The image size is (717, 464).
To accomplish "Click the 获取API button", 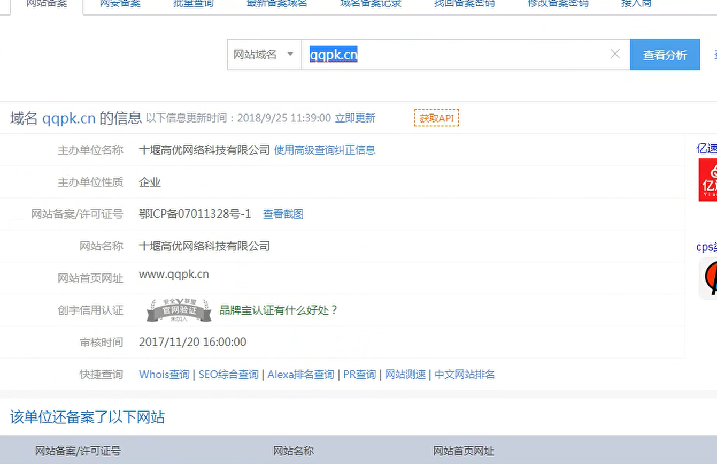I will [x=436, y=118].
